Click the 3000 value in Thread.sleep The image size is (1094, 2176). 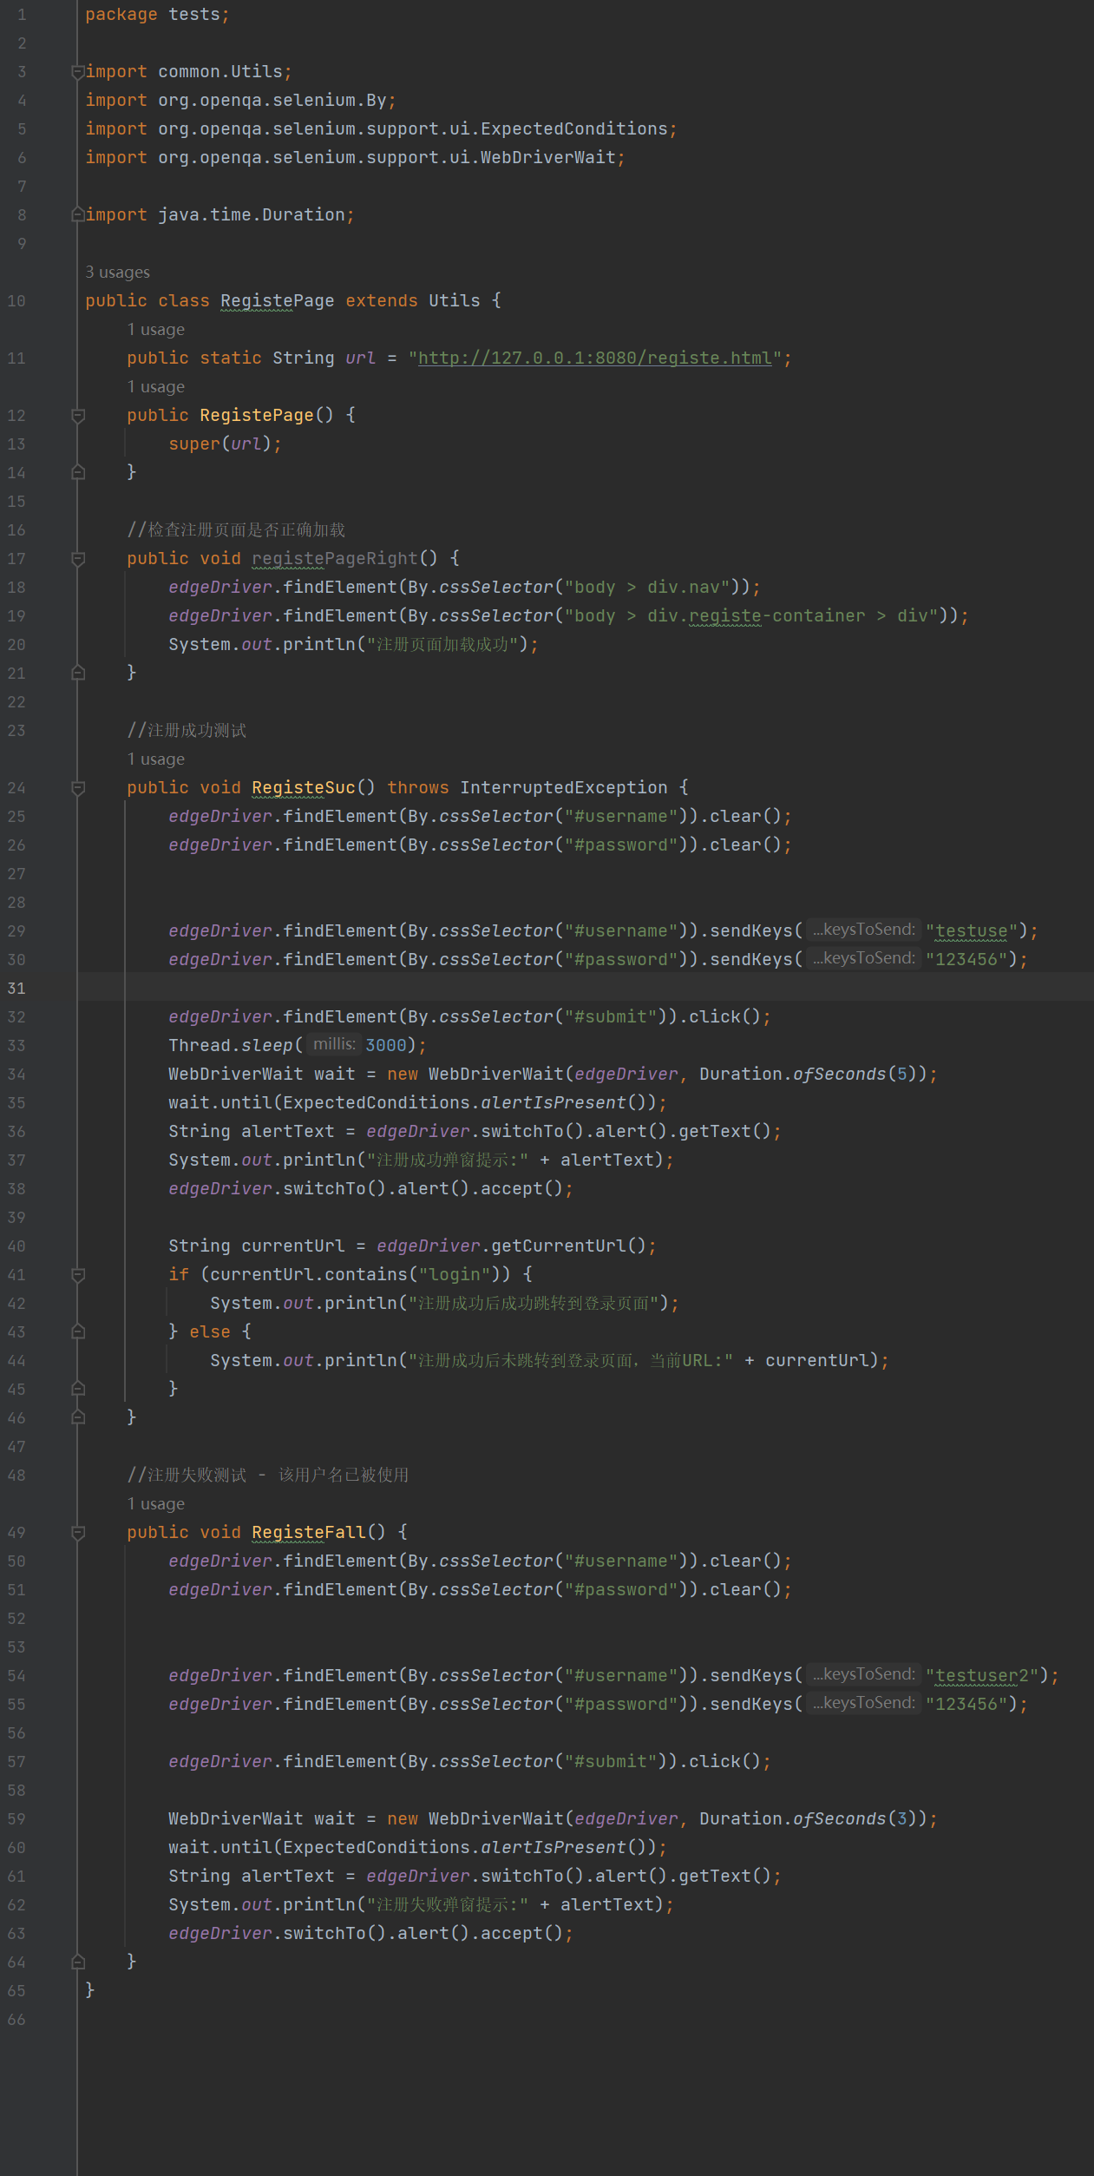pos(386,1046)
